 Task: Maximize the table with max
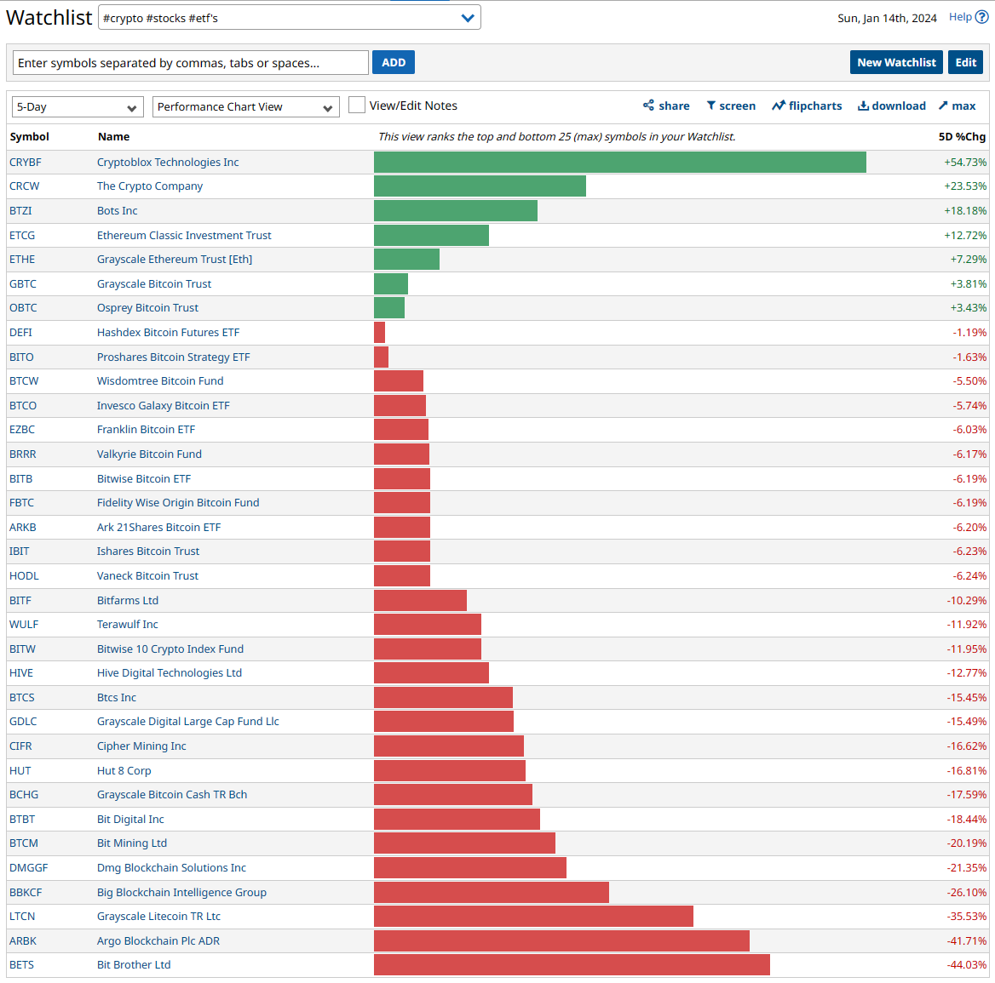tap(957, 106)
